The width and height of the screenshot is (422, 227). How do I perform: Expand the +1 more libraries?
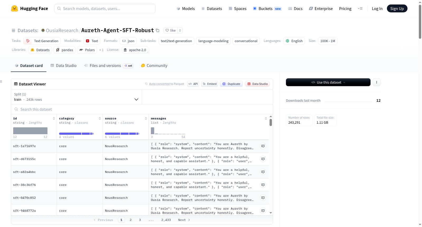click(101, 50)
